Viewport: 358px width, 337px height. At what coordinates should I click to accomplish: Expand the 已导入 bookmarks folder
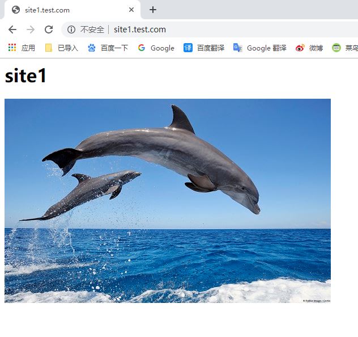coord(61,48)
